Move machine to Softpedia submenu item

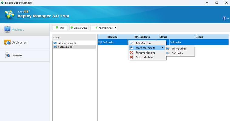pyautogui.click(x=180, y=53)
